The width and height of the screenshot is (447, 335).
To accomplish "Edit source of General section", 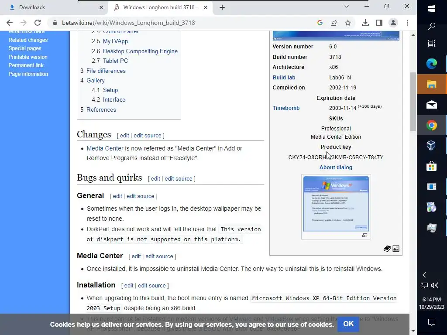I will pyautogui.click(x=140, y=196).
